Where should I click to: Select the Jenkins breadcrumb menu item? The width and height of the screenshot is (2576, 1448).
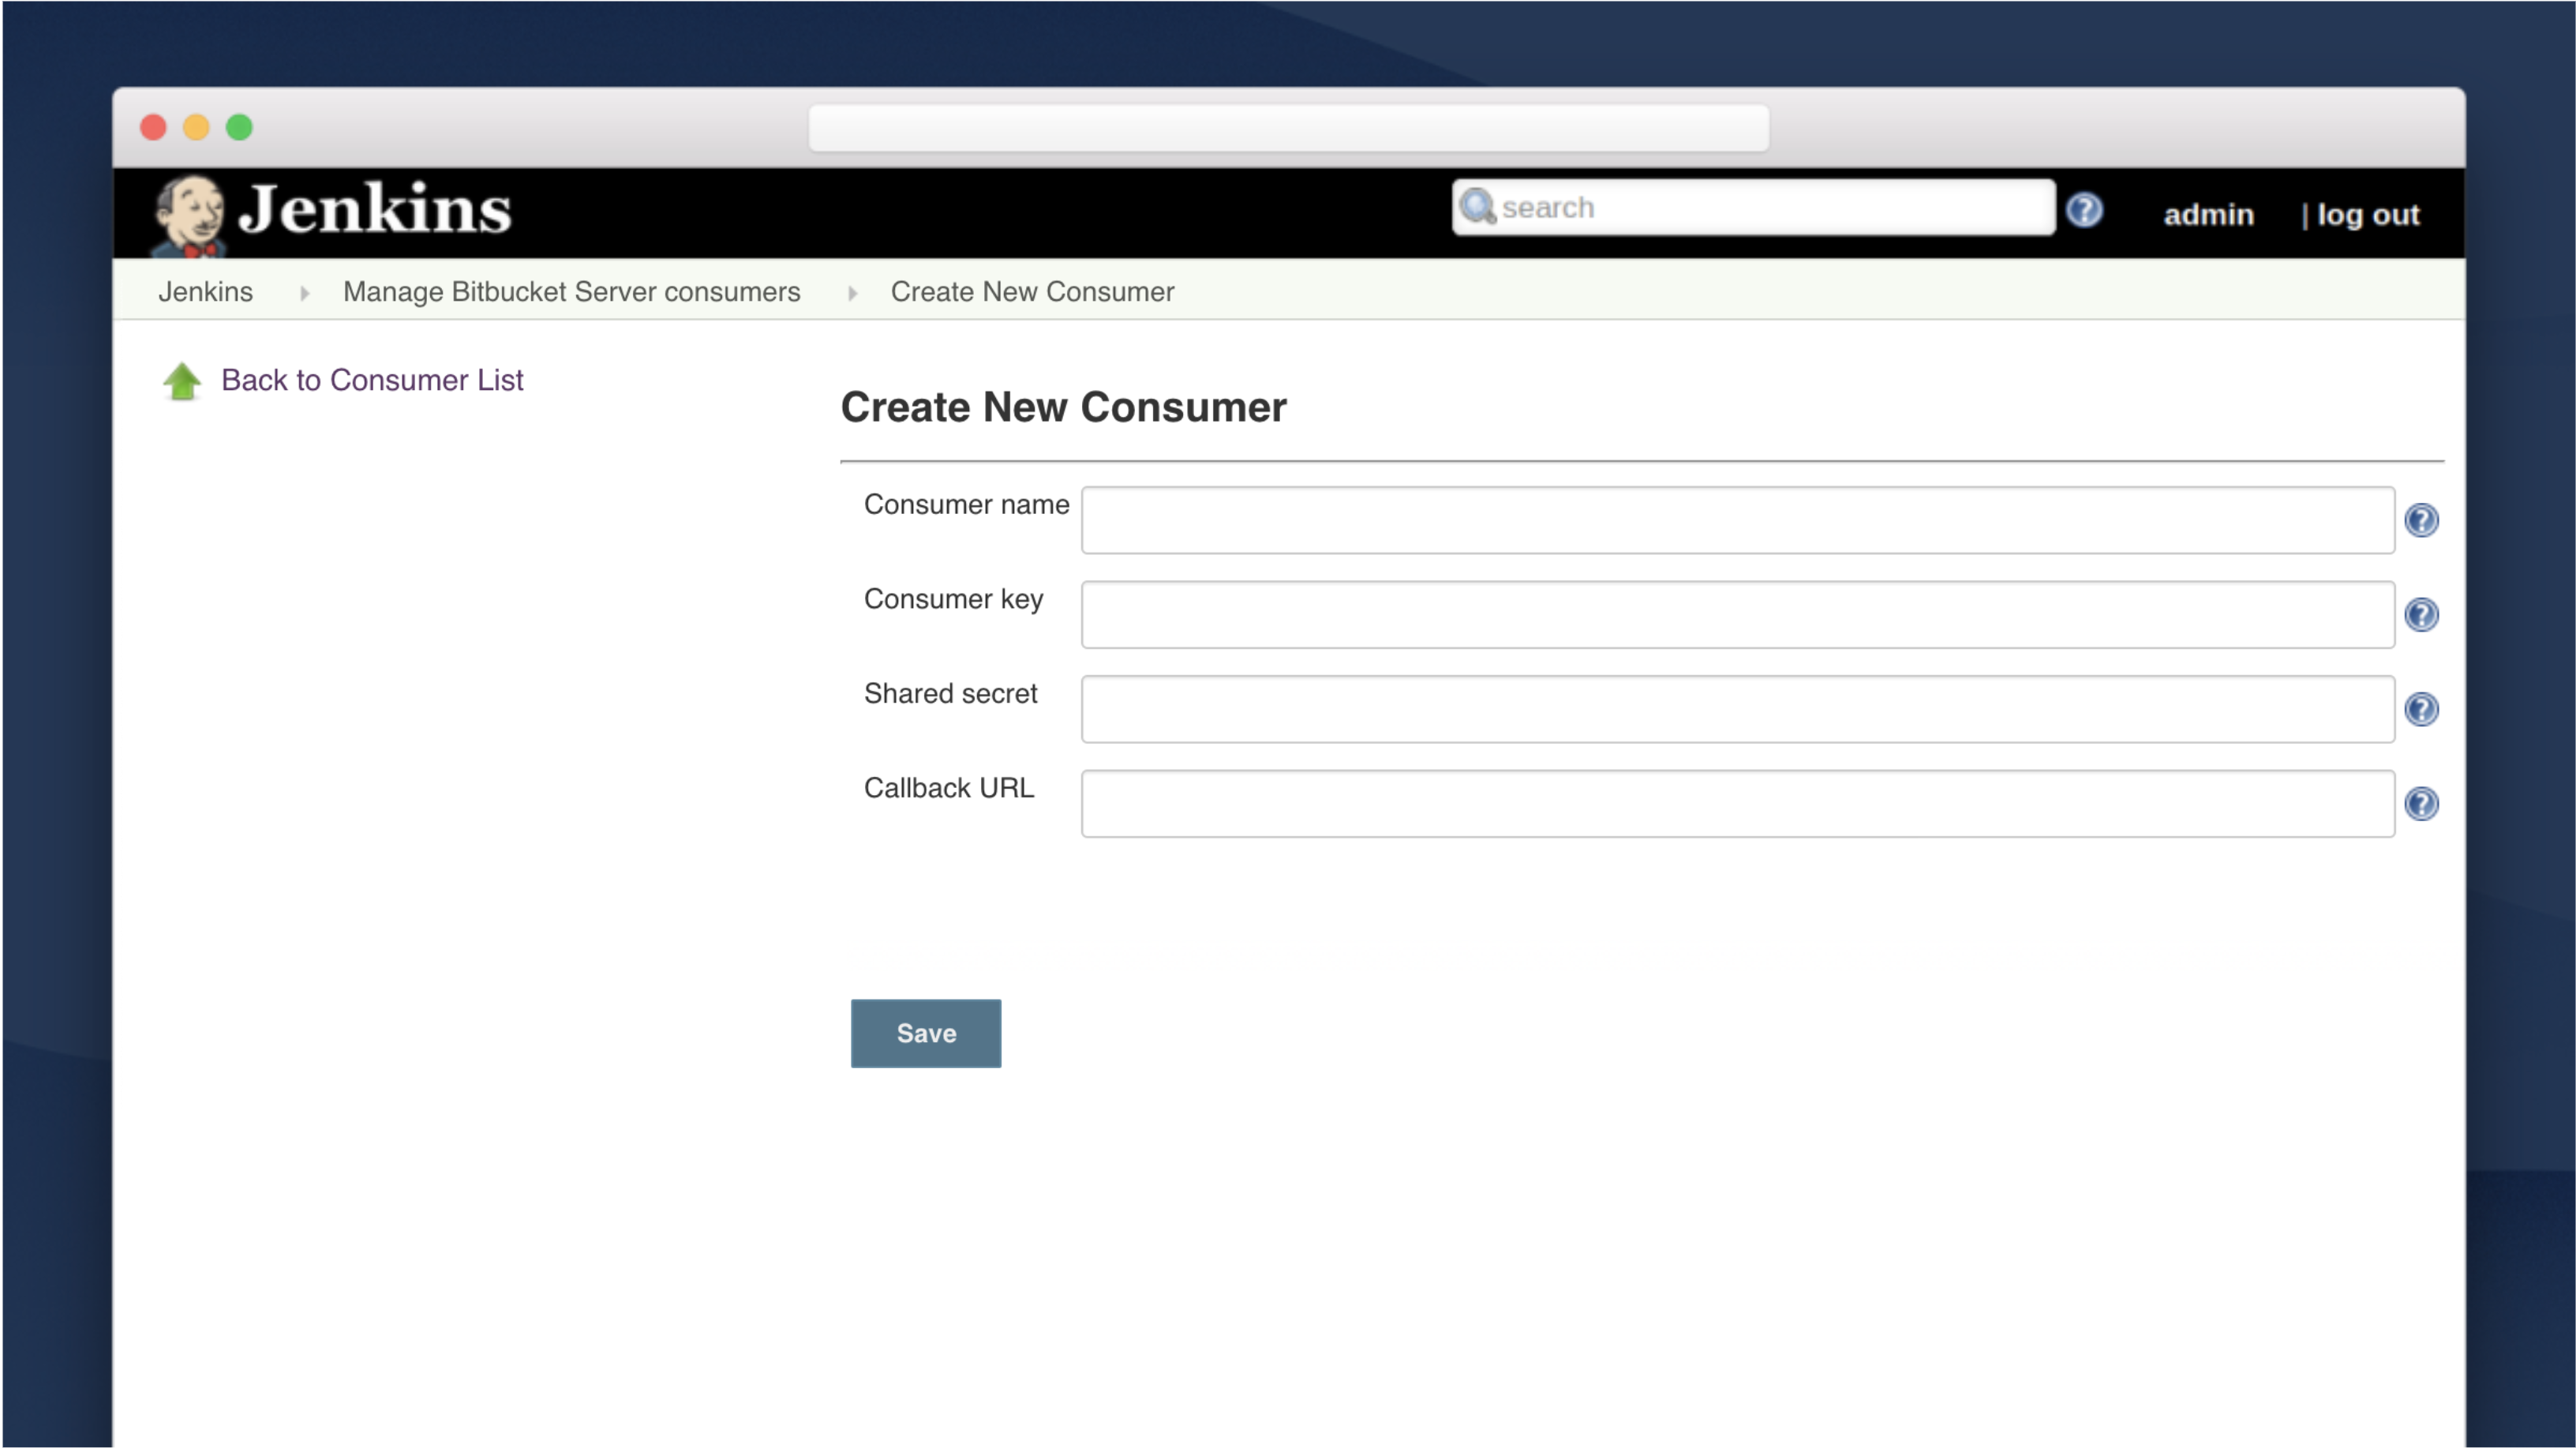pyautogui.click(x=205, y=291)
